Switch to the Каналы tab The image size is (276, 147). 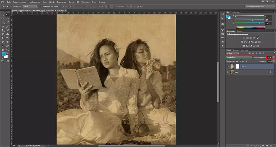(236, 50)
